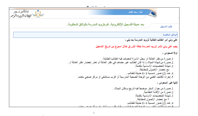Click the item صورة من شهادة الميلاد

pos(121,62)
